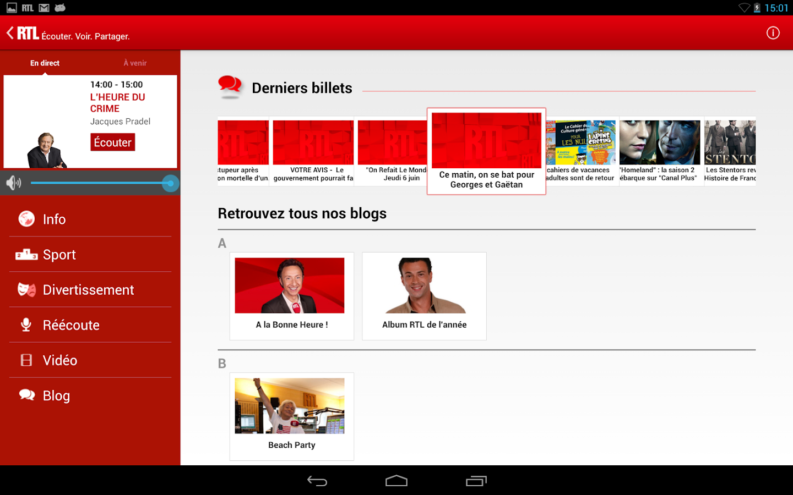The width and height of the screenshot is (793, 495).
Task: Tap the speech bubbles icon for Blog
Action: point(26,395)
